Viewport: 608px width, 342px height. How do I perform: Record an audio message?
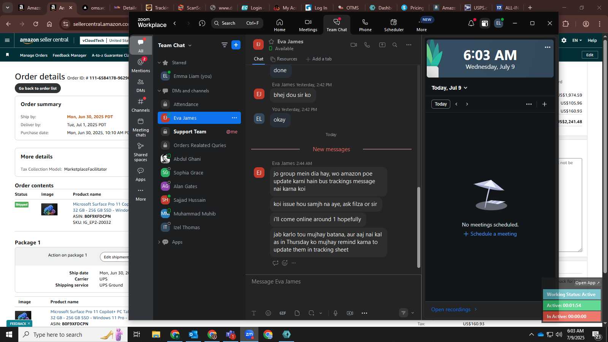336,313
